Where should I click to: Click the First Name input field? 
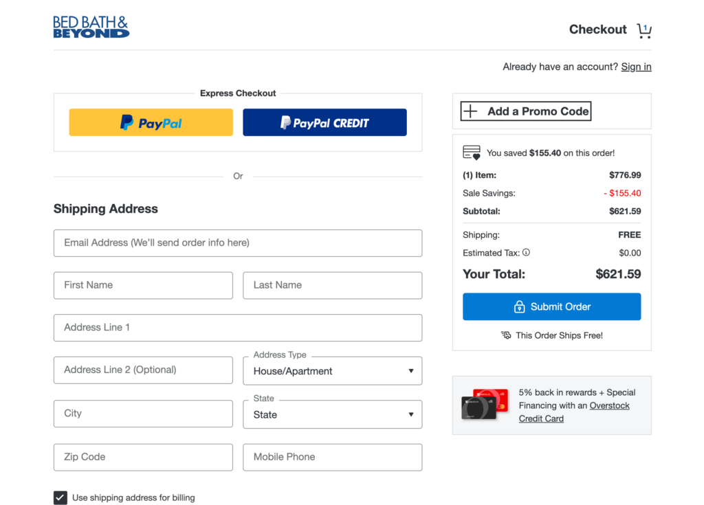click(x=143, y=285)
